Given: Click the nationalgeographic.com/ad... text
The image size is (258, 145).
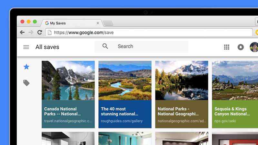Looking at the screenshot, I should [x=182, y=121].
